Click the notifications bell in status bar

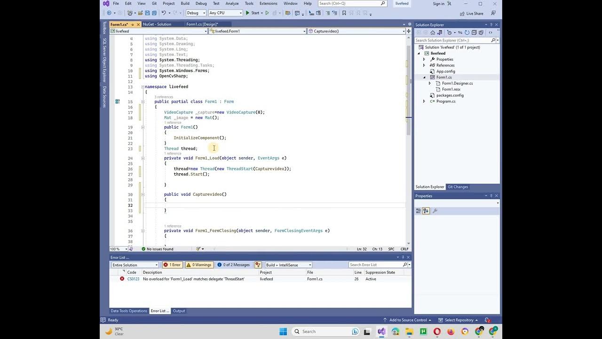pyautogui.click(x=488, y=320)
